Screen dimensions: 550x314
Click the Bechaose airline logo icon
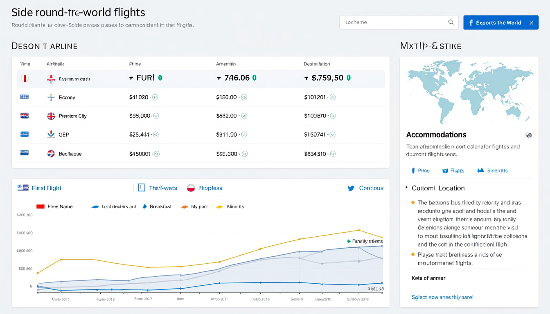pyautogui.click(x=51, y=154)
